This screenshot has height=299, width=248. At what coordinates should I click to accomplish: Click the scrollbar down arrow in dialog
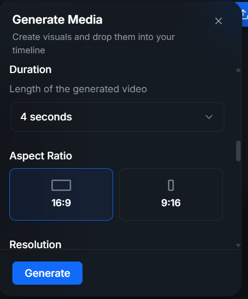[238, 245]
